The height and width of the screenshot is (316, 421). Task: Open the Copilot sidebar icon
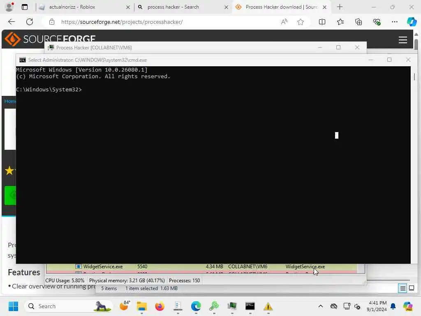pos(412,22)
